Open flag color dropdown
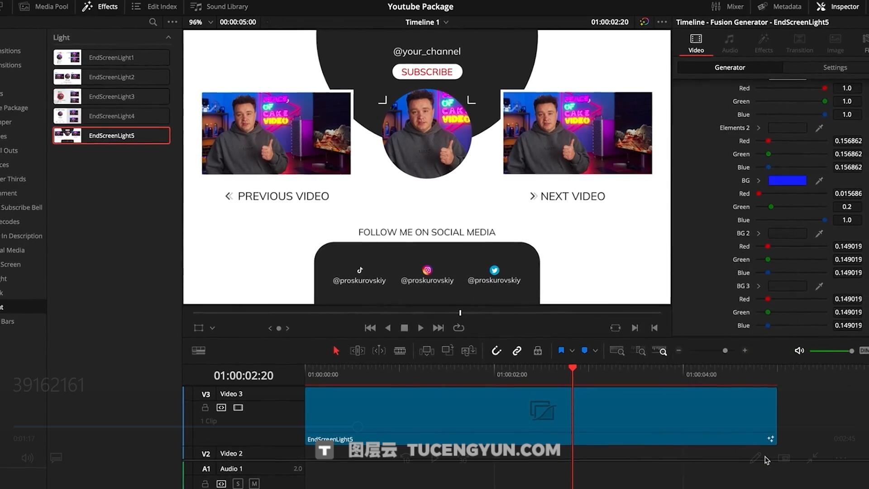869x489 pixels. click(572, 350)
